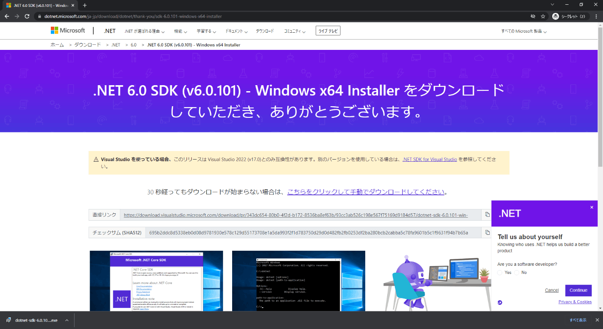Click すべて表示 in downloads bar
Screen dimensions: 603x329
click(x=578, y=320)
